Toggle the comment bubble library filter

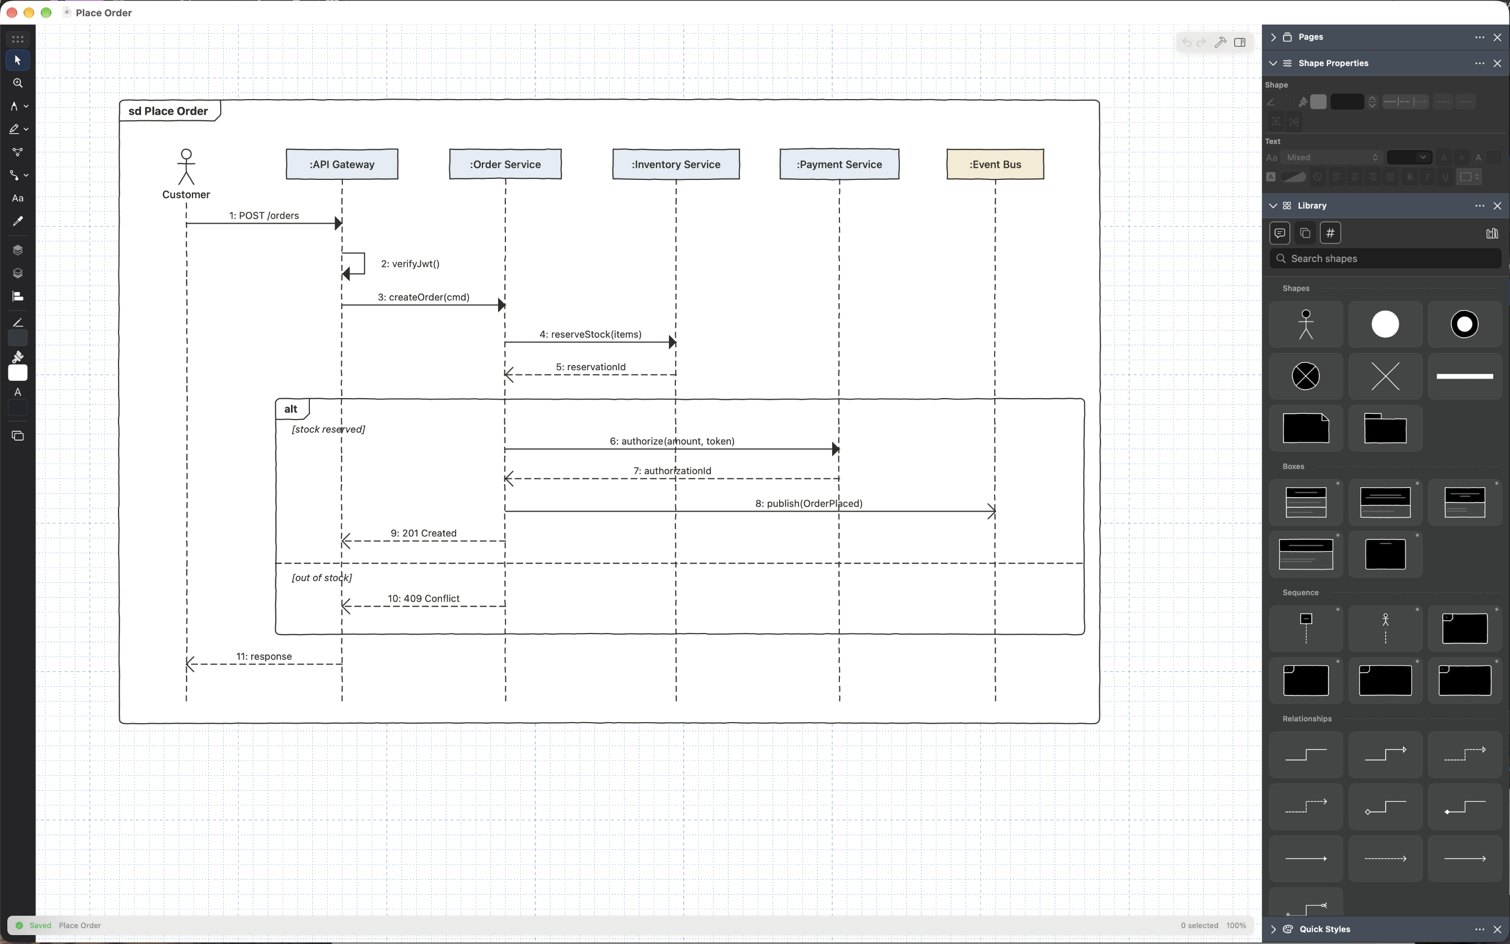click(x=1280, y=233)
